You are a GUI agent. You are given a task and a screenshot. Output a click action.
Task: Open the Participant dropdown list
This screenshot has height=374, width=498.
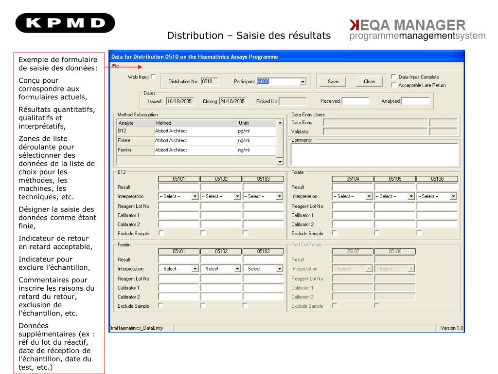pyautogui.click(x=302, y=82)
